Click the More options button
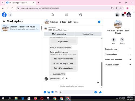Viewport: 135px width, 101px height. [x=88, y=34]
